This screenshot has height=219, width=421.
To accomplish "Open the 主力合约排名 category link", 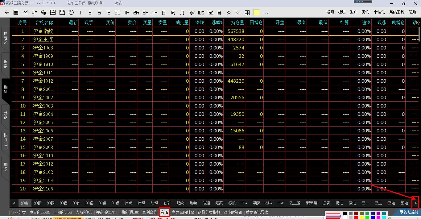I will (x=183, y=212).
